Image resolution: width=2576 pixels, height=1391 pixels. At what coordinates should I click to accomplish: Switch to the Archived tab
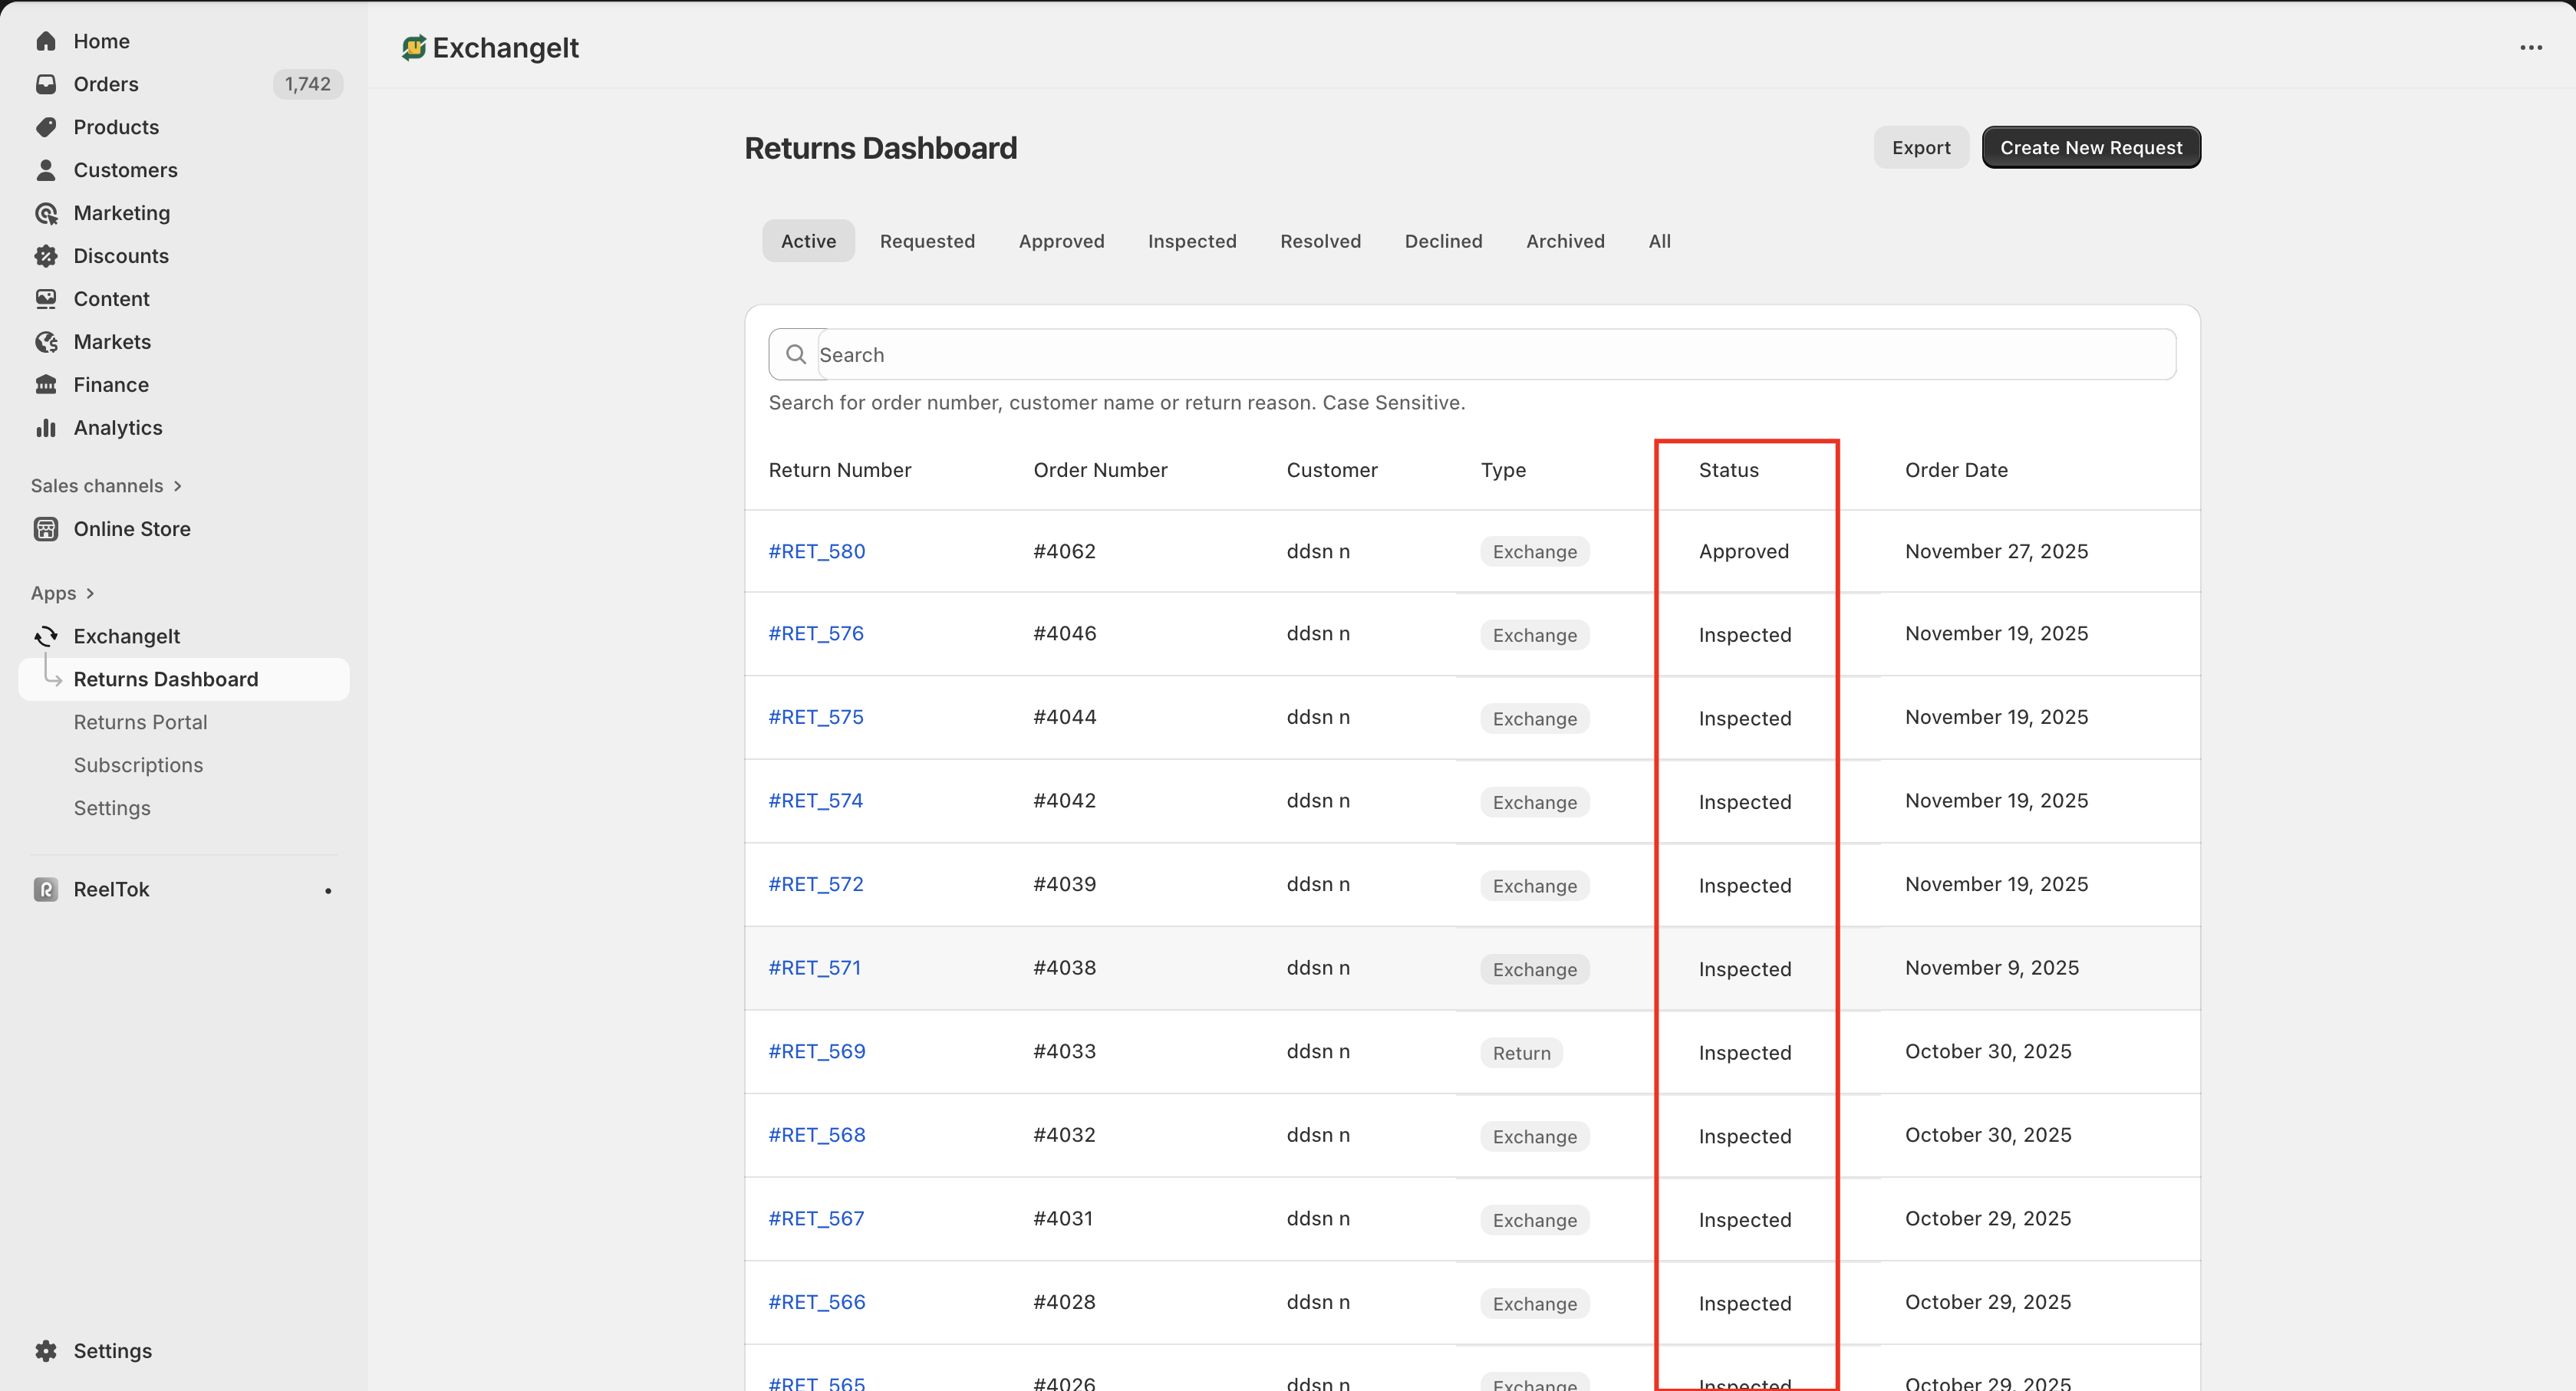pos(1564,241)
